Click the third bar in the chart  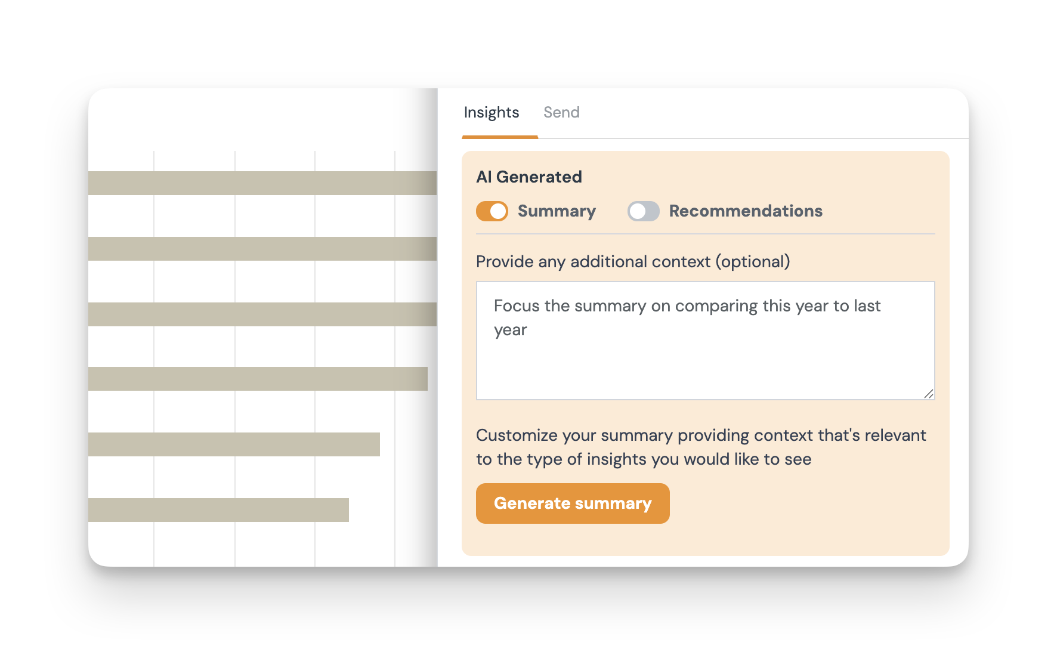tap(262, 314)
